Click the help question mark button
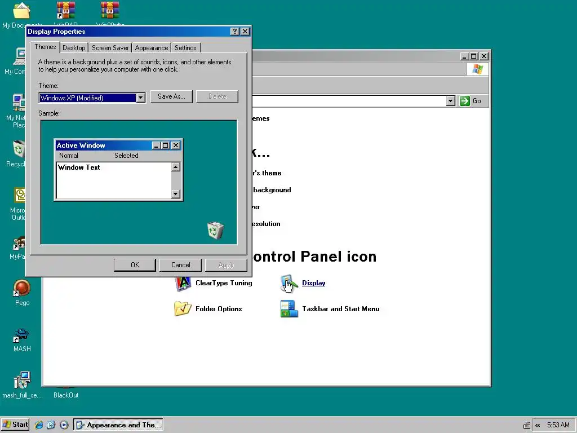Image resolution: width=577 pixels, height=433 pixels. [x=235, y=32]
